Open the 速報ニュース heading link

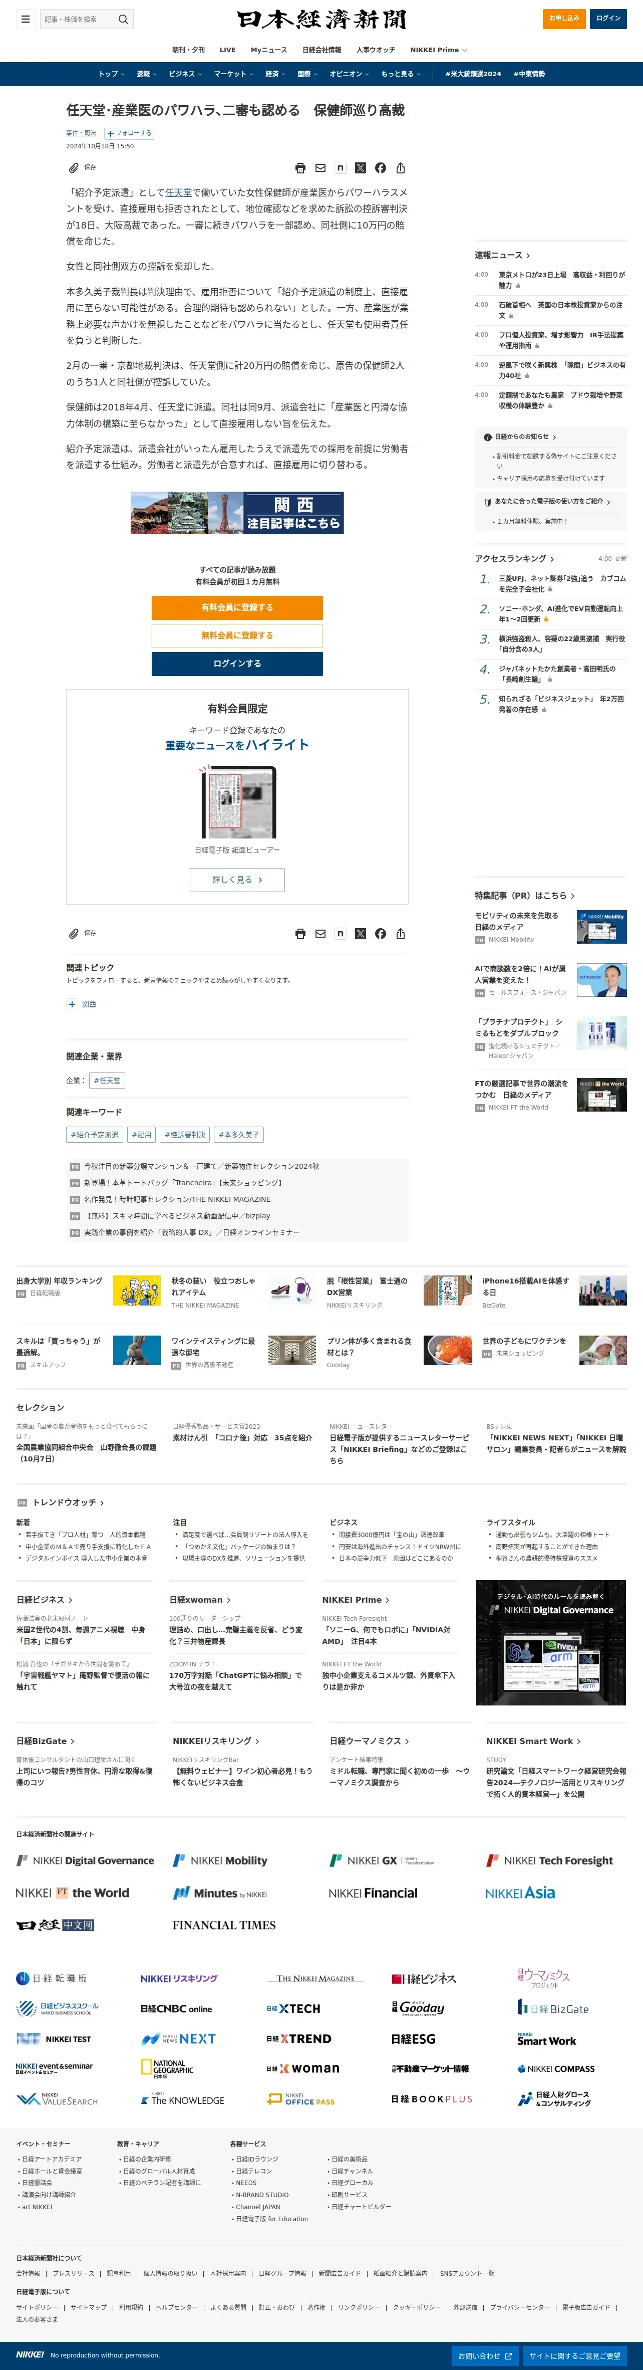click(502, 255)
